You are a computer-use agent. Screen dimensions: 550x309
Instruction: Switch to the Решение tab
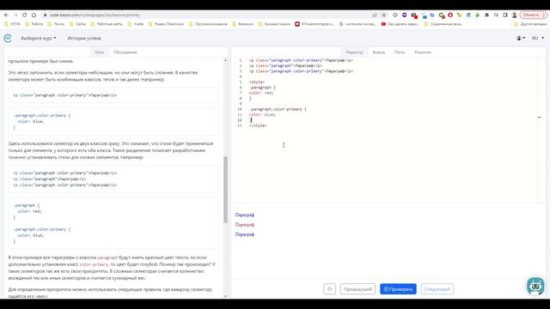click(423, 52)
